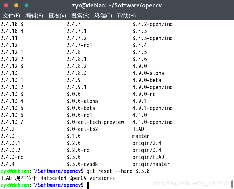Click the tag 4.0.1-openvino

point(153,108)
